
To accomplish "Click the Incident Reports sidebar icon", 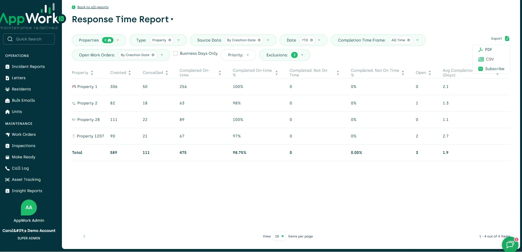I will click(x=7, y=67).
